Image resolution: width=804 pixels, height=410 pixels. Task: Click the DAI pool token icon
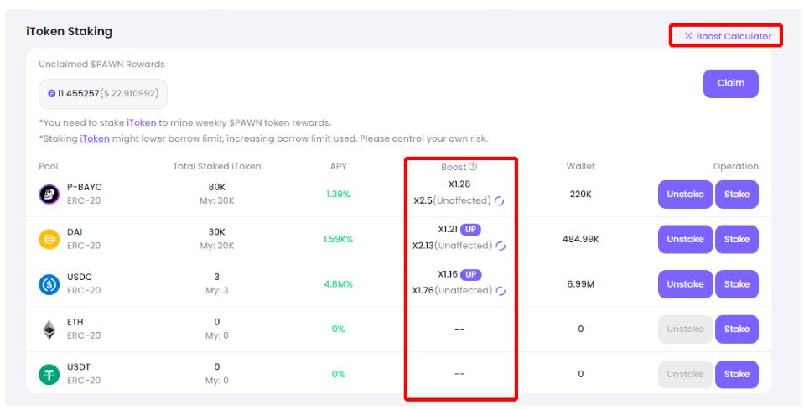(49, 240)
